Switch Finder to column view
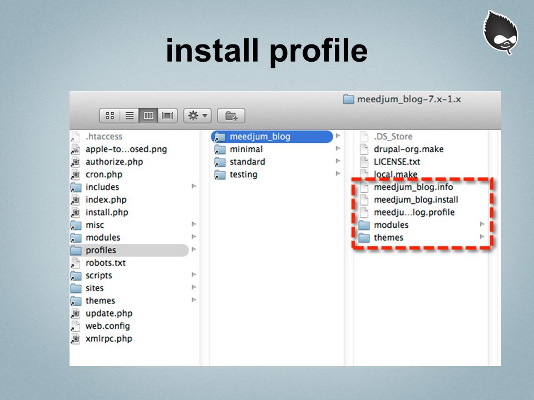The height and width of the screenshot is (400, 534). [148, 116]
